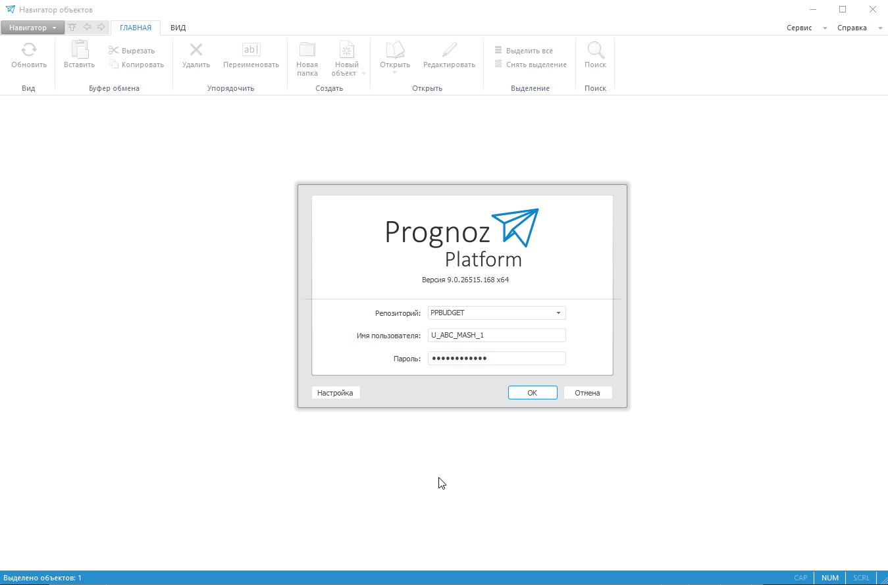Screen dimensions: 888x585
Task: Confirm login with the OK button
Action: (533, 393)
